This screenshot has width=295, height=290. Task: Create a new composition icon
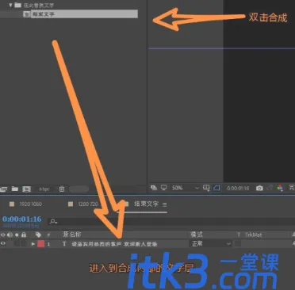(26, 189)
